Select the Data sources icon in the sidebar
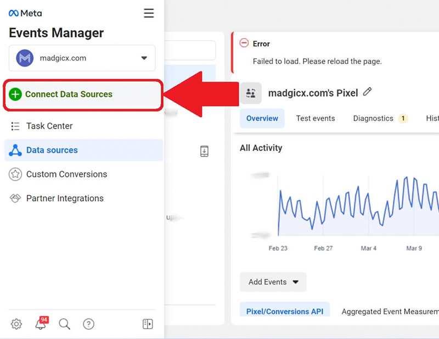 coord(15,150)
